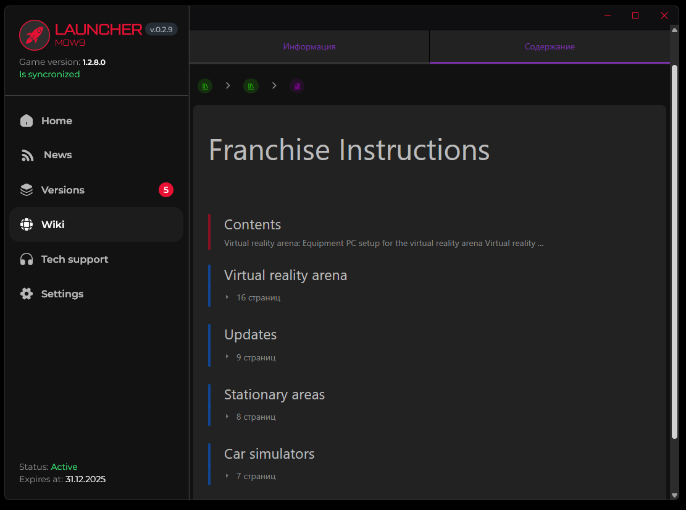Click the red rocket launcher logo

pos(35,35)
